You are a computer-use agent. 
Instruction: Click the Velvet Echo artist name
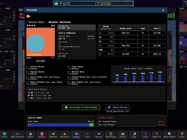[36, 22]
